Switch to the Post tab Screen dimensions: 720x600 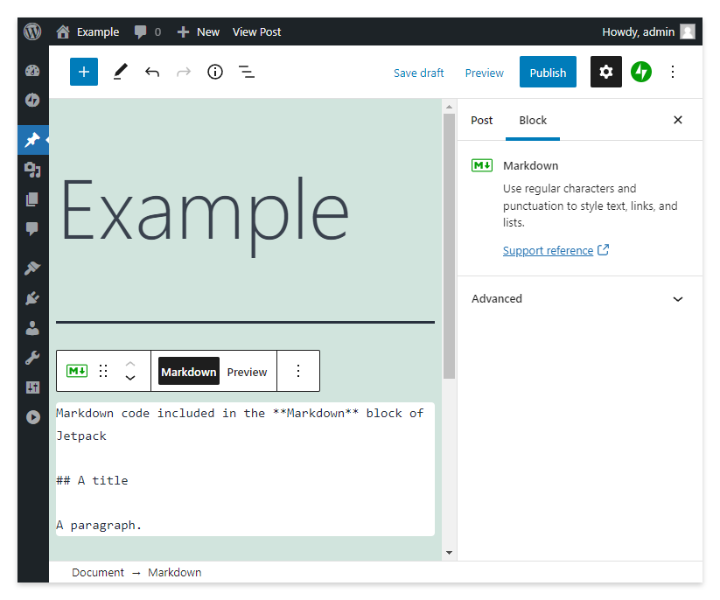[482, 121]
